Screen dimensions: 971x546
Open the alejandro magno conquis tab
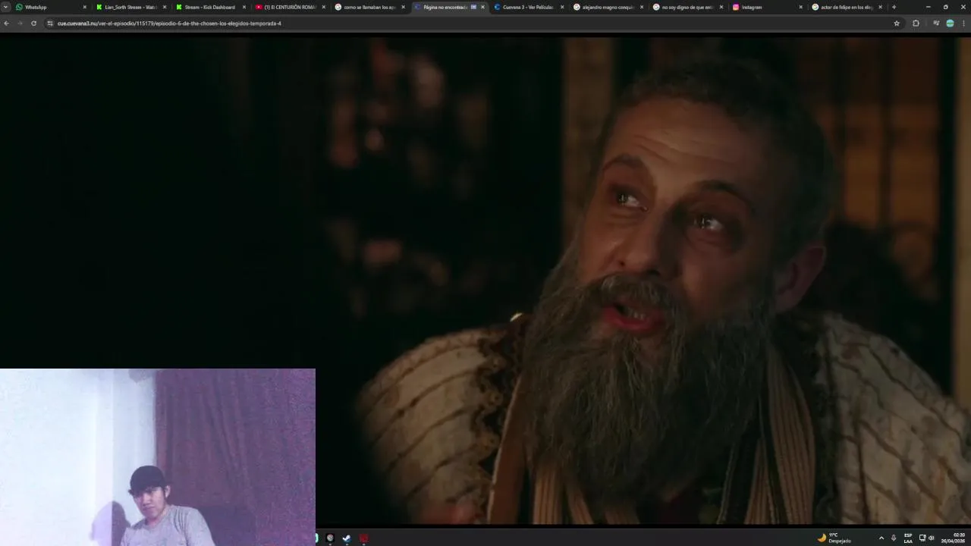coord(608,7)
